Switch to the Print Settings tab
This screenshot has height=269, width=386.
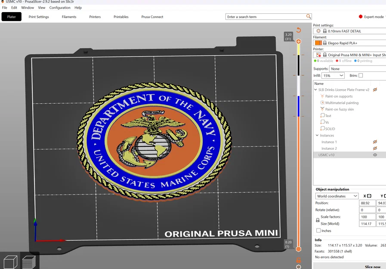[39, 17]
